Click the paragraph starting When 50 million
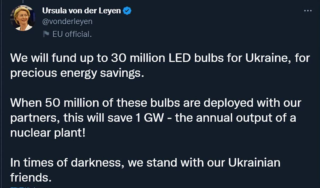320x188 pixels. (x=156, y=118)
